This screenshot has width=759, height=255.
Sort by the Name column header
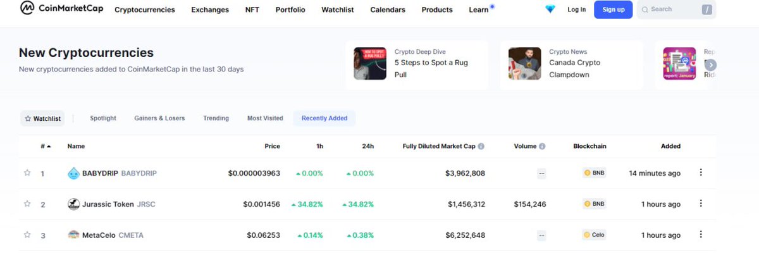(76, 146)
